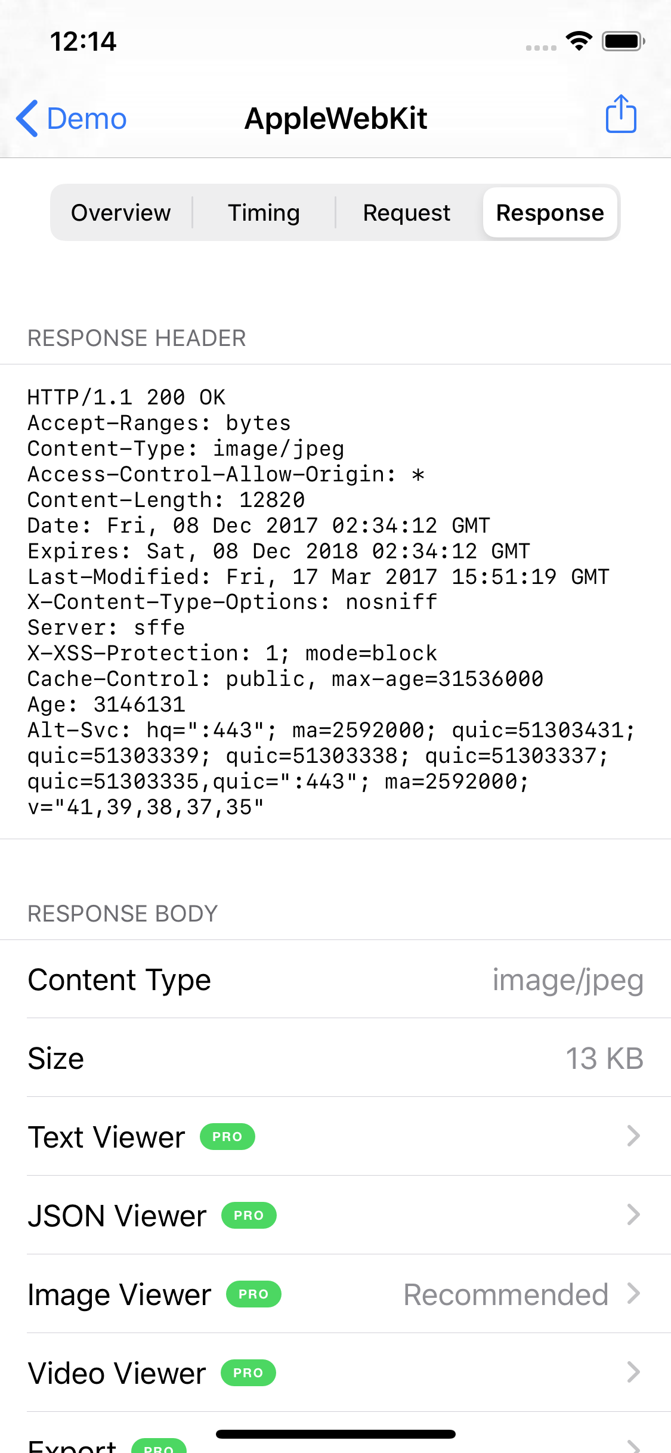Tap the PRO badge next to Video Viewer
Viewport: 671px width, 1453px height.
pyautogui.click(x=247, y=1373)
